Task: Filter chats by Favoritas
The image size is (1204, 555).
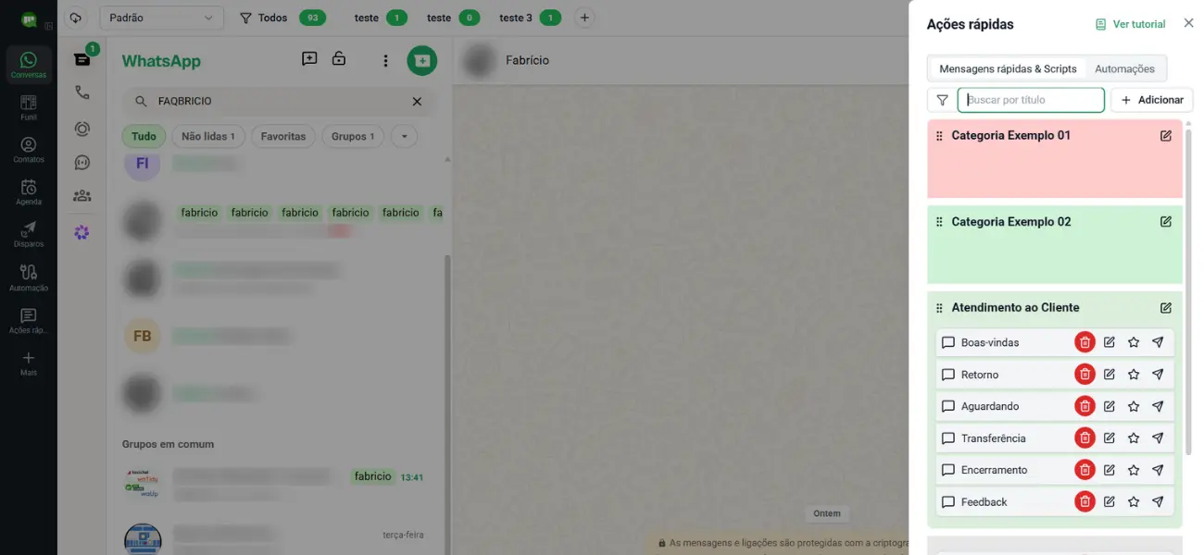Action: click(283, 137)
